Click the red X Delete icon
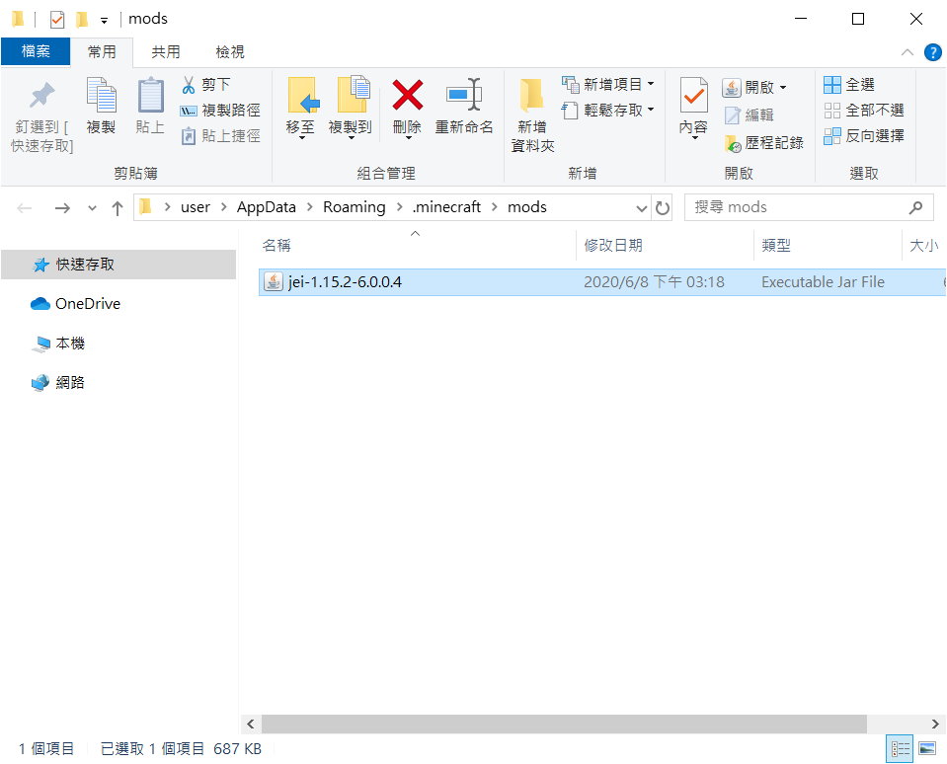The image size is (947, 764). (x=407, y=96)
